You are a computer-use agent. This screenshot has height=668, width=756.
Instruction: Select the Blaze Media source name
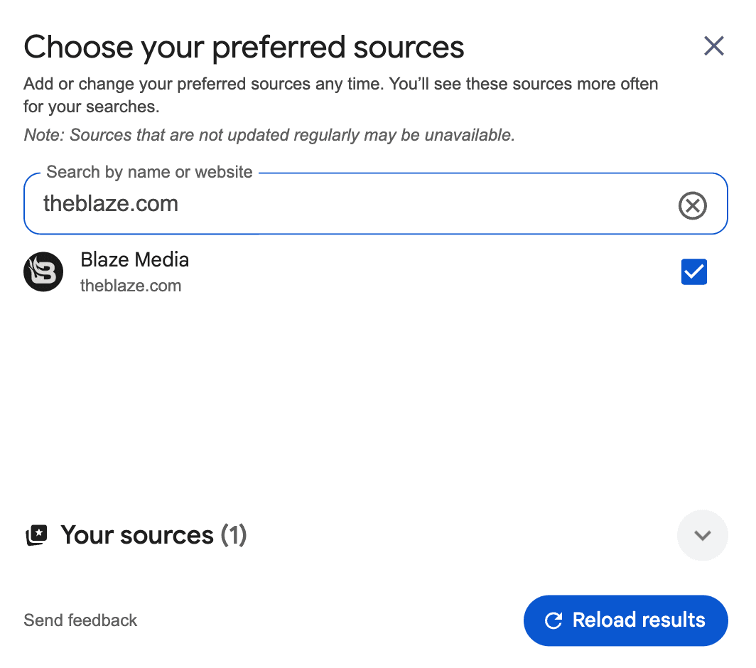135,259
